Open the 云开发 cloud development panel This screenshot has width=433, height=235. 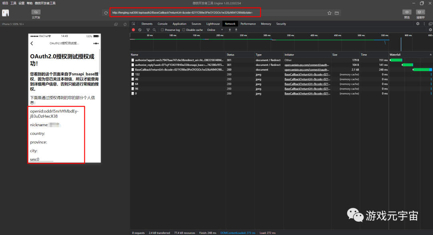tap(36, 14)
